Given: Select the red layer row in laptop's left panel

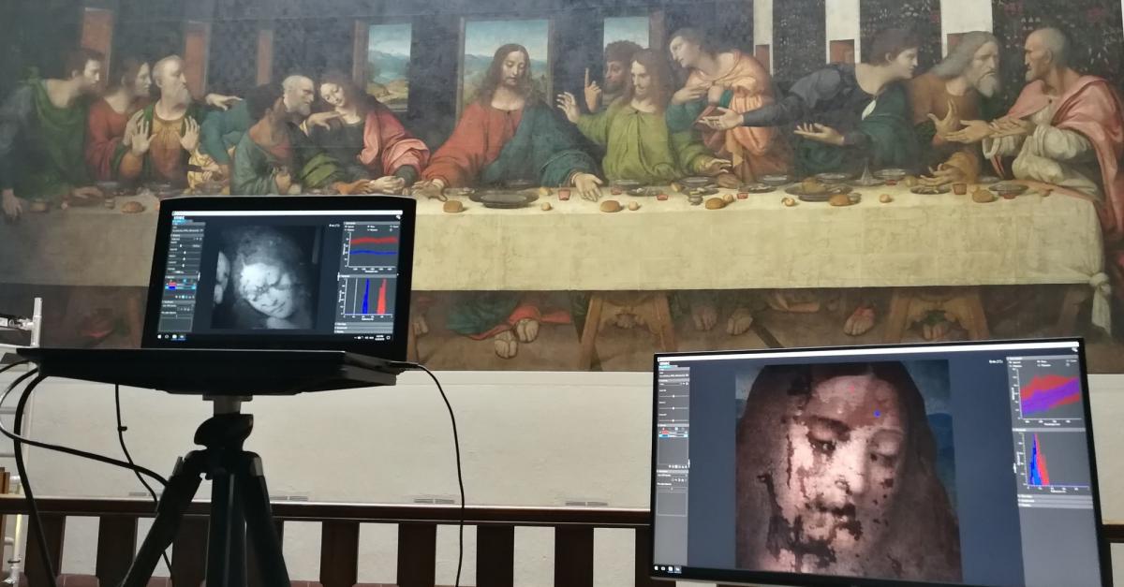Looking at the screenshot, I should [x=182, y=285].
